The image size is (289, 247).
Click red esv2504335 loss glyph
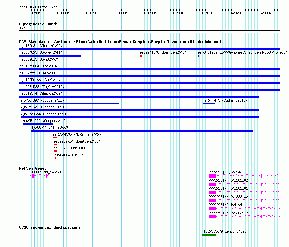pyautogui.click(x=55, y=138)
